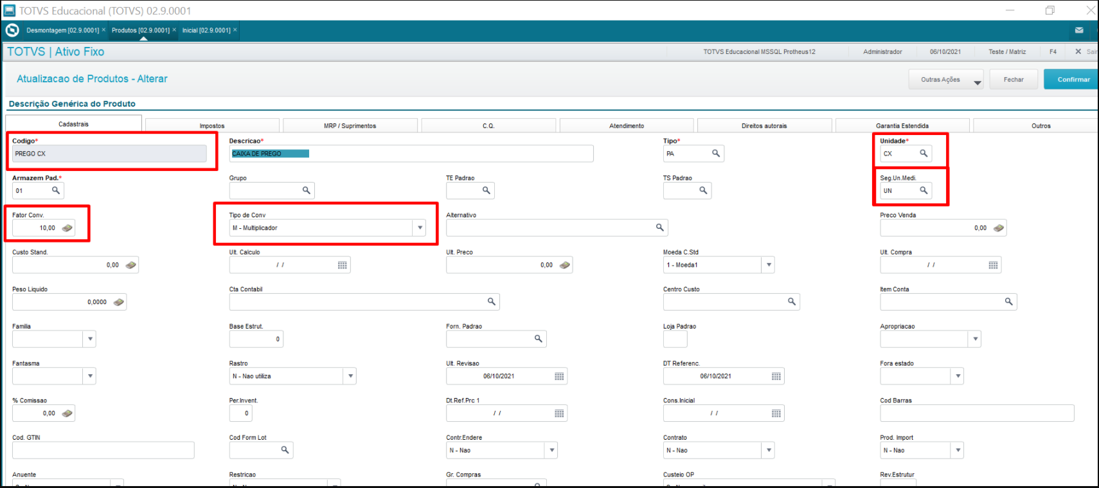This screenshot has height=488, width=1099.
Task: Open the Outras Ações menu button
Action: [x=946, y=79]
